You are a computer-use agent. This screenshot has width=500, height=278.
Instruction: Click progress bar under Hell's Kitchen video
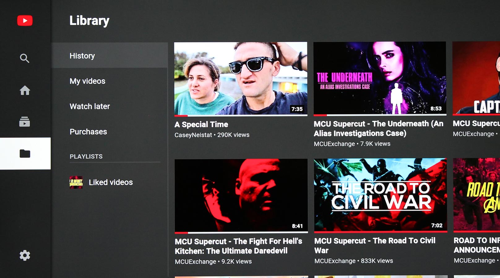pos(241,233)
